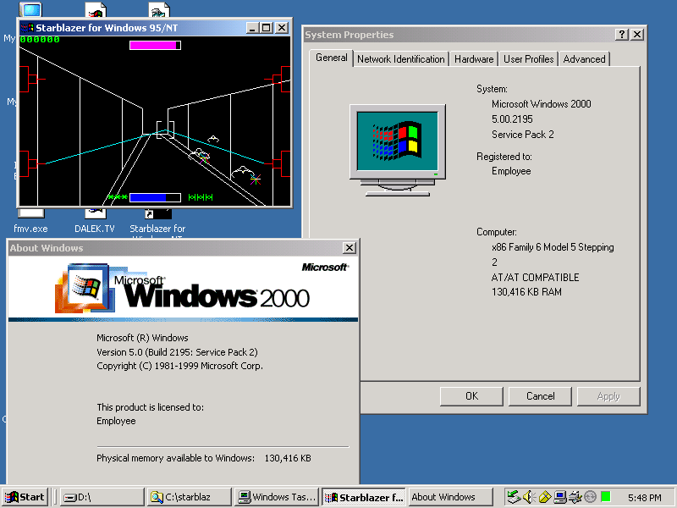Click the speaker volume icon in system tray
Screen dimensions: 677x508
(528, 497)
